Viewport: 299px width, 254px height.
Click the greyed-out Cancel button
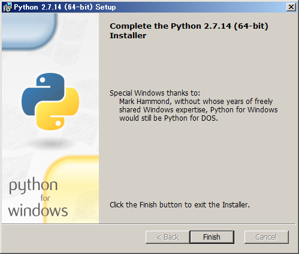[267, 237]
